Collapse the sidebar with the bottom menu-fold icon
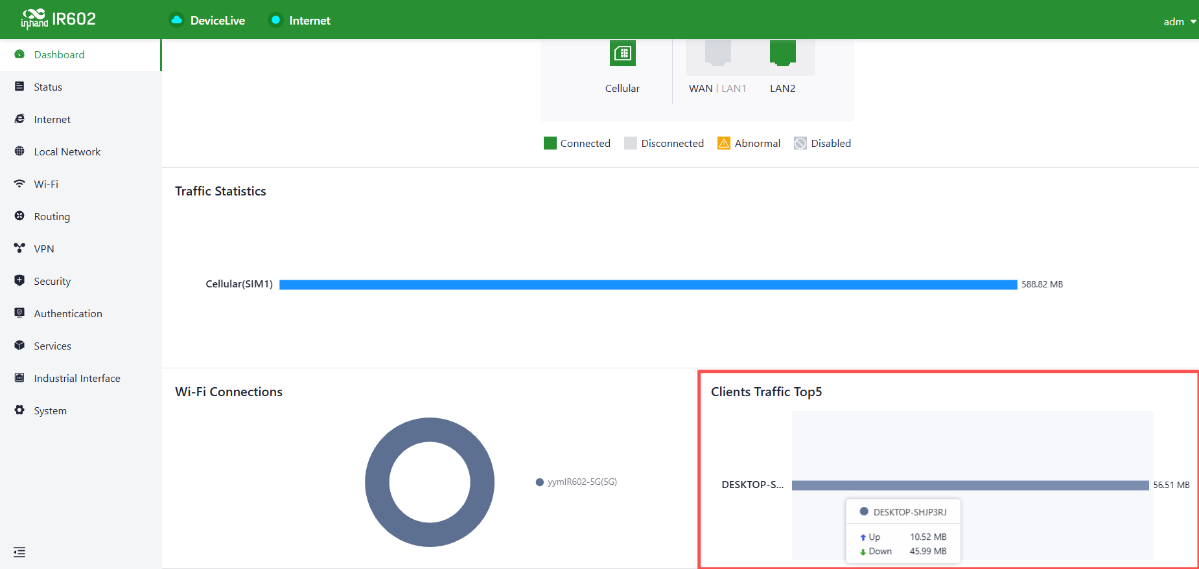The image size is (1199, 569). tap(19, 552)
